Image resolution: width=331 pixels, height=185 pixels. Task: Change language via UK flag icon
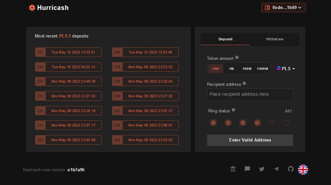(x=303, y=170)
